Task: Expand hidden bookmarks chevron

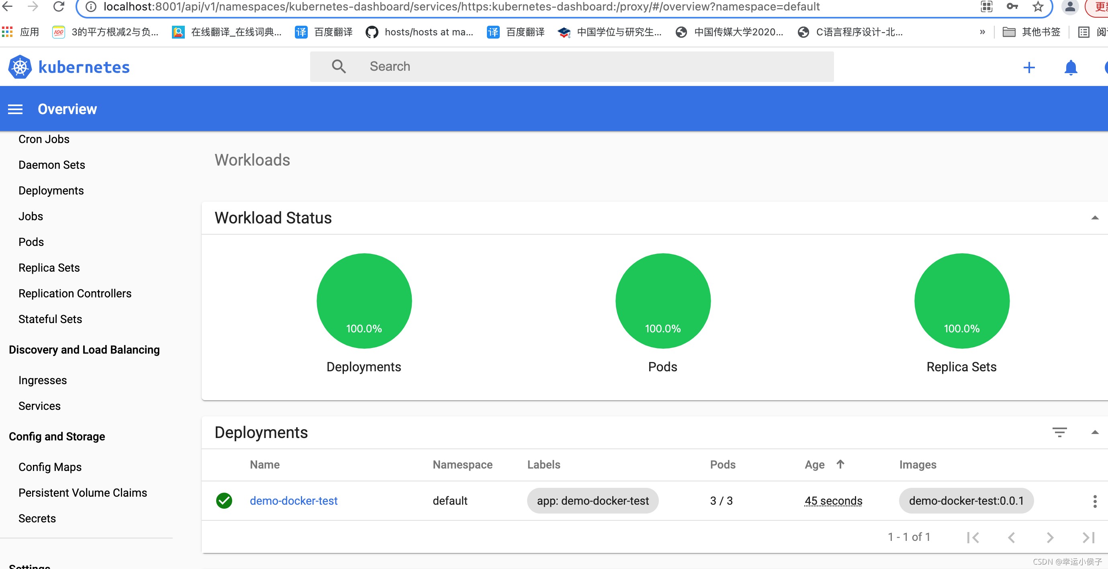Action: (982, 32)
